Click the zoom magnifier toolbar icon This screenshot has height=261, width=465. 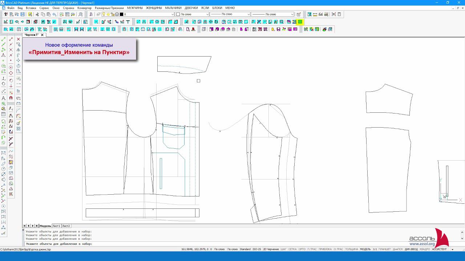pyautogui.click(x=80, y=14)
